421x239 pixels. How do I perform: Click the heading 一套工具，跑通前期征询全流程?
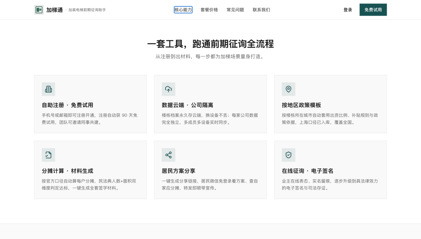pyautogui.click(x=210, y=44)
